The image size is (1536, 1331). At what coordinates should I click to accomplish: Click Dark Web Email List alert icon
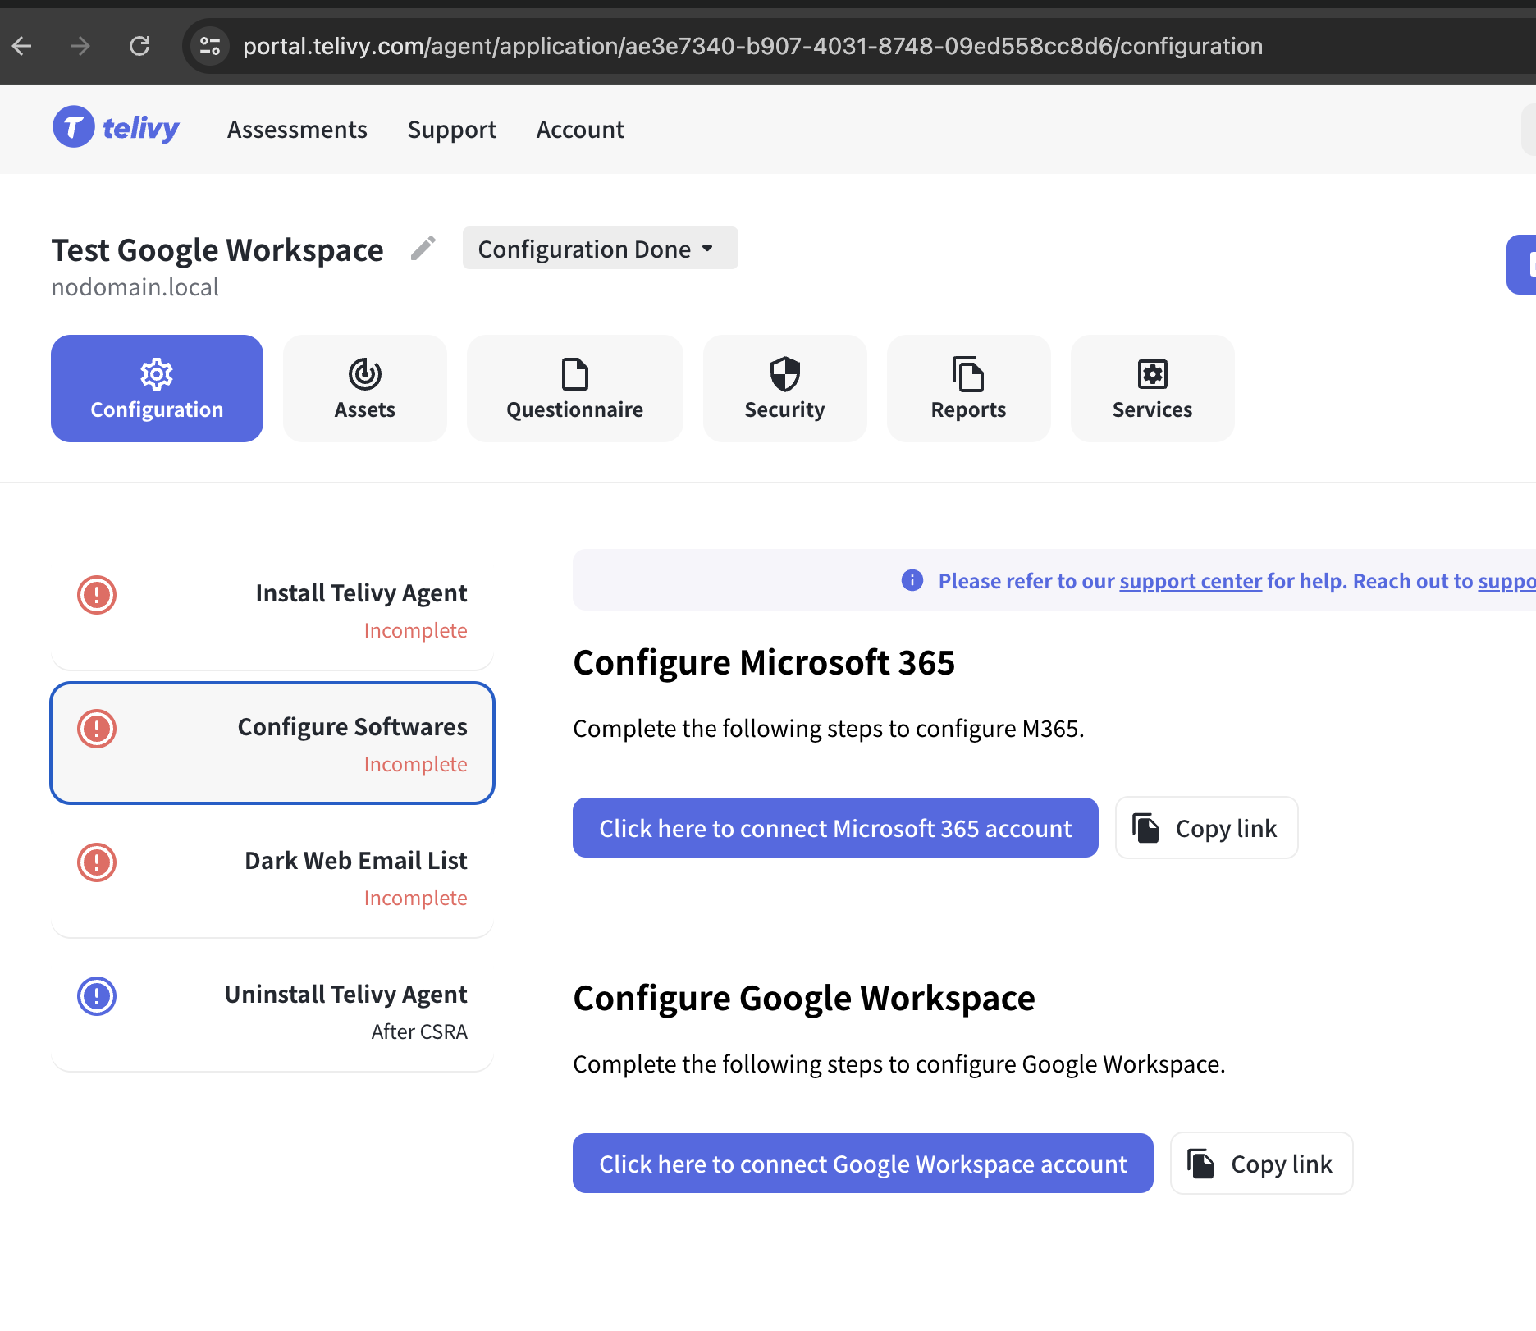tap(97, 862)
